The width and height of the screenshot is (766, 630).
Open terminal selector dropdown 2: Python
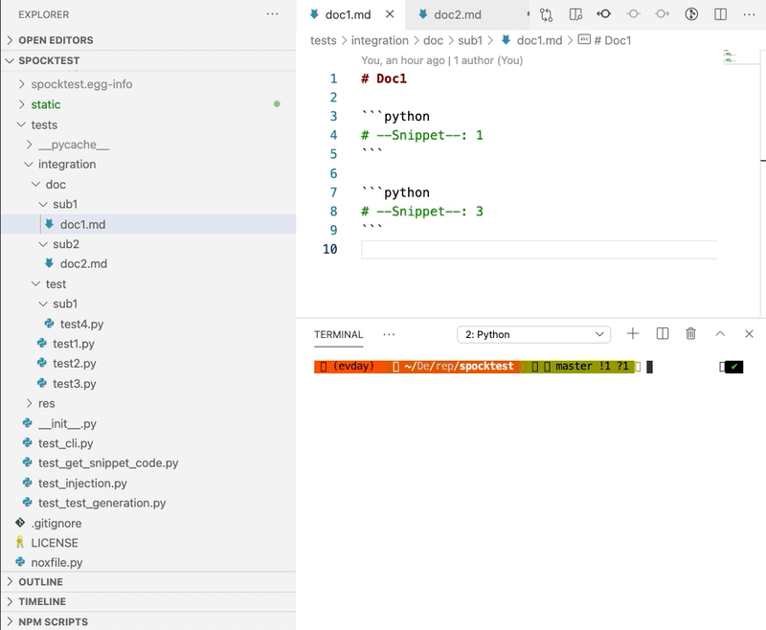tap(533, 334)
